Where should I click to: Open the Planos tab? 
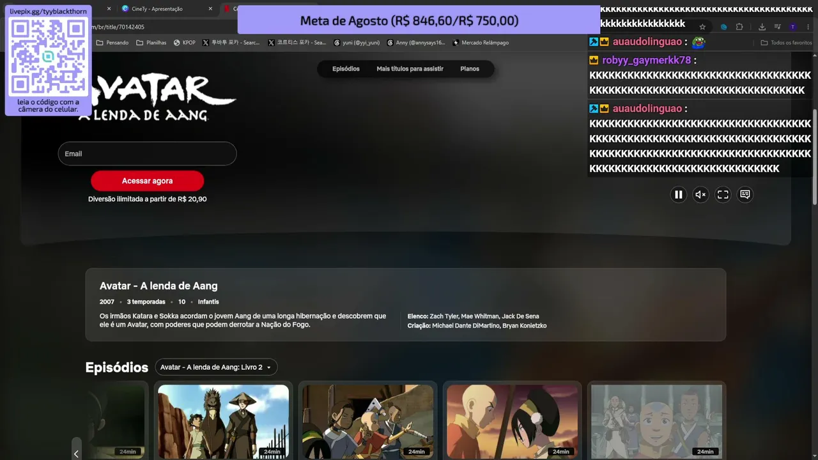[x=470, y=69]
